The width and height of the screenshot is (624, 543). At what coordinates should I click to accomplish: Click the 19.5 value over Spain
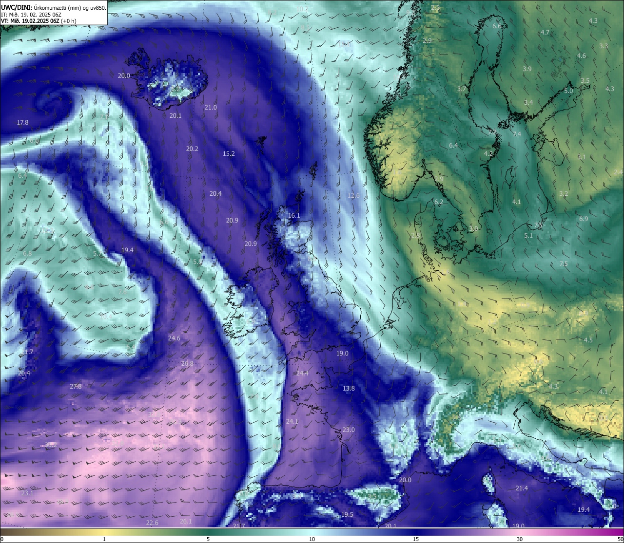[x=347, y=514]
